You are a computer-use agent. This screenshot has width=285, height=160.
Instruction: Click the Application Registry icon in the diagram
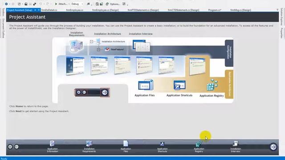(212, 85)
